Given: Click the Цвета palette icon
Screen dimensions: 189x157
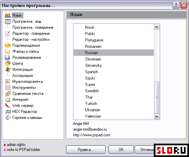Looking at the screenshot, I should [8, 63].
